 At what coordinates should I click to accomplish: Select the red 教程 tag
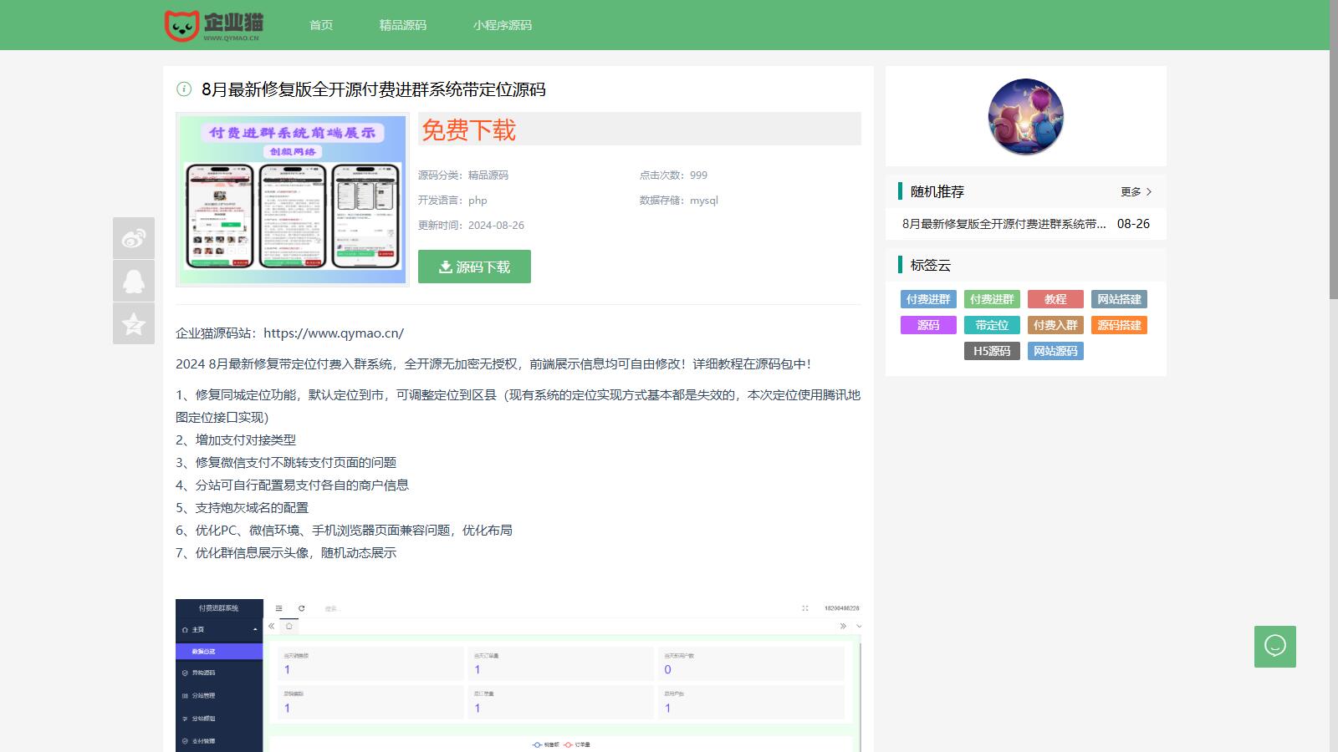tap(1055, 299)
